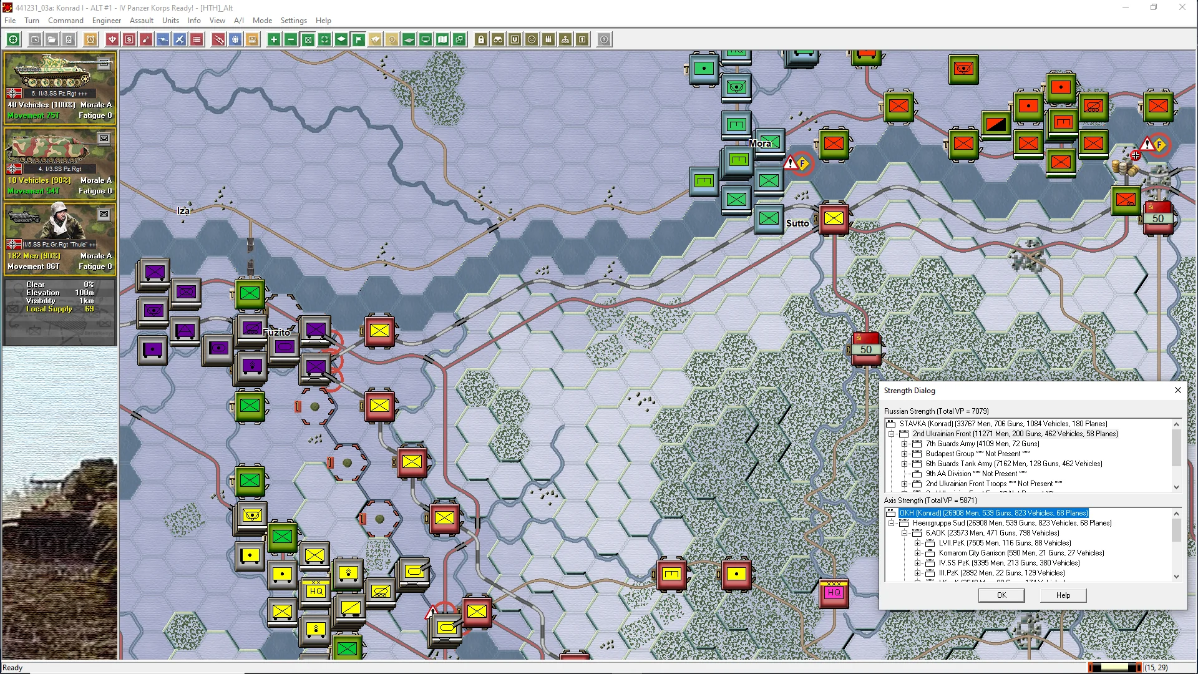Click the 9th AA Division row

(976, 474)
